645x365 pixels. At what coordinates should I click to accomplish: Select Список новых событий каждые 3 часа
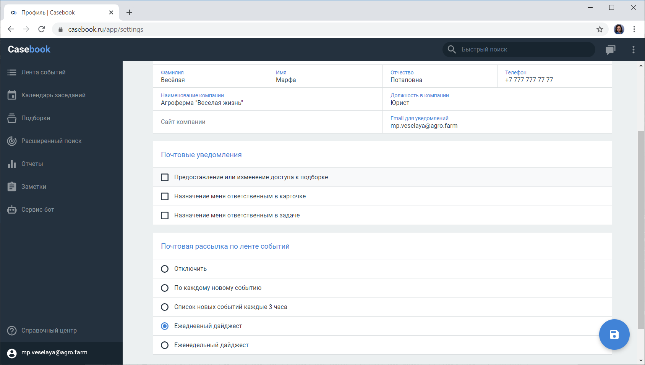(165, 307)
